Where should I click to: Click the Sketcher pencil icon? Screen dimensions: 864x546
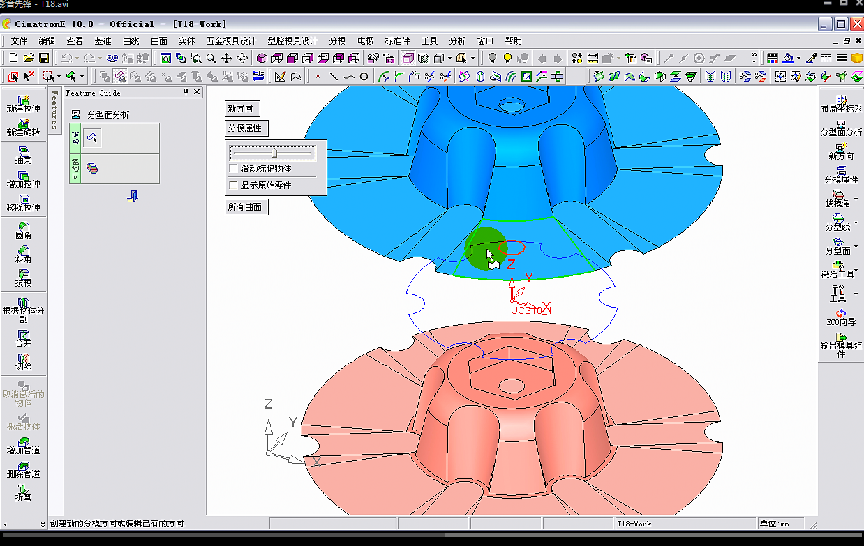[x=281, y=76]
